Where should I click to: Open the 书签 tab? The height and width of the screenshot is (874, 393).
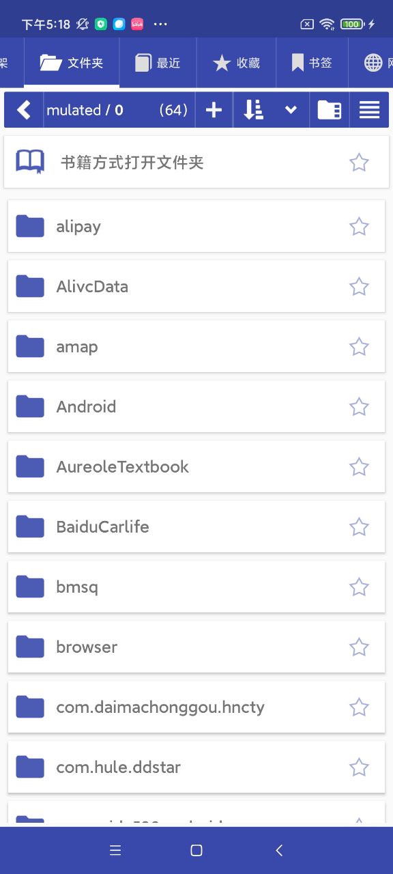(312, 63)
